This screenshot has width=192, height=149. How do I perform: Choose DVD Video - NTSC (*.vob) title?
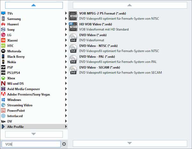pos(98,46)
